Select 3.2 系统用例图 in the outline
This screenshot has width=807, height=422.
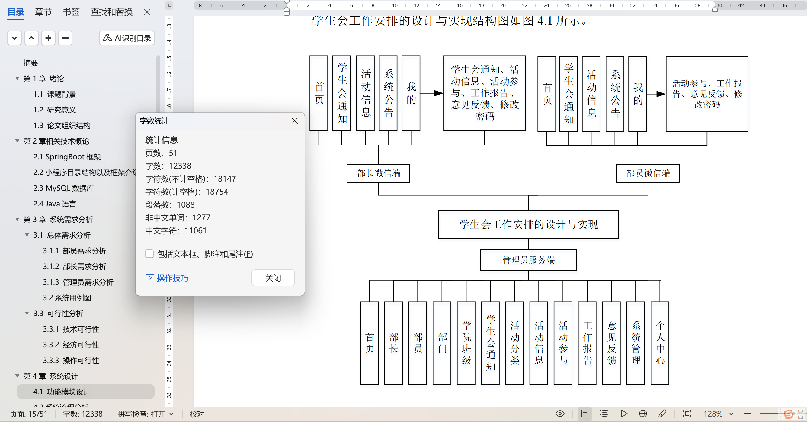tap(67, 298)
